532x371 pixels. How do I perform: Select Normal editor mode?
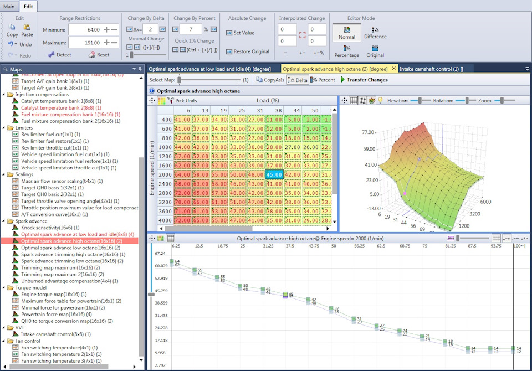point(347,32)
